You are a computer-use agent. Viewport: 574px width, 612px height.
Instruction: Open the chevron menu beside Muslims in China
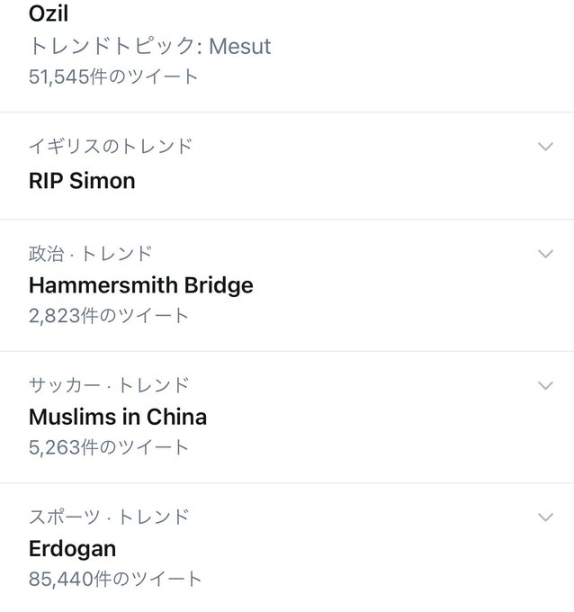pyautogui.click(x=545, y=385)
